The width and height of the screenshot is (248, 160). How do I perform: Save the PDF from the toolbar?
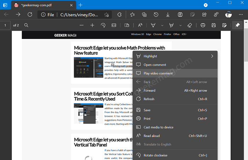coord(214,25)
